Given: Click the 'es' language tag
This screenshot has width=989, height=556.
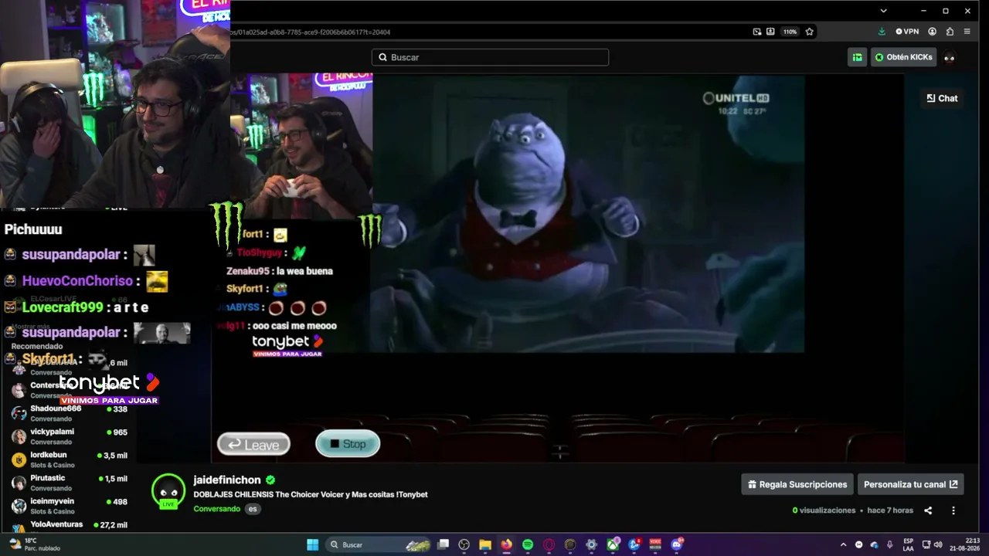Looking at the screenshot, I should click(253, 509).
